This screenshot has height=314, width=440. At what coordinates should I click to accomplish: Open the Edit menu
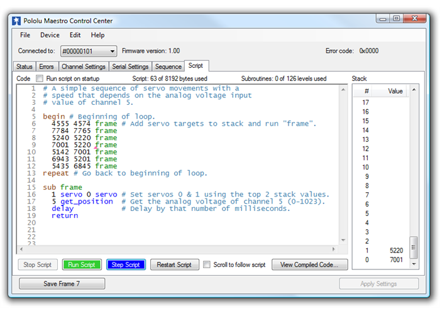tap(75, 35)
